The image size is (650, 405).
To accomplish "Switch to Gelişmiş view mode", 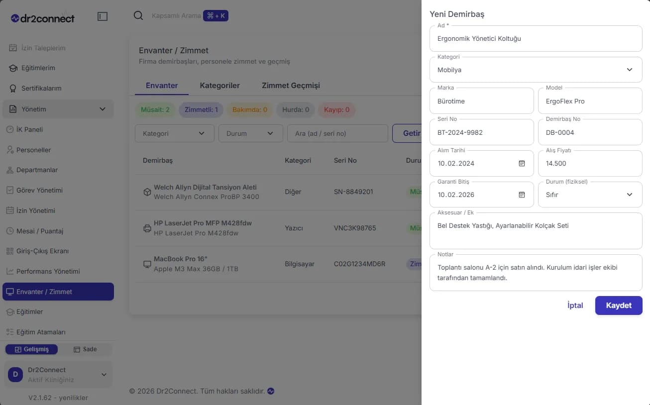I will coord(31,349).
